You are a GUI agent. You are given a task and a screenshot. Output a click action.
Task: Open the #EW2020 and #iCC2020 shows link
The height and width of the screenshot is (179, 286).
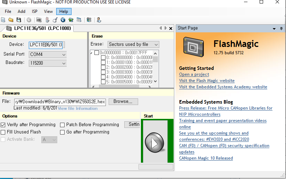[x=214, y=136]
